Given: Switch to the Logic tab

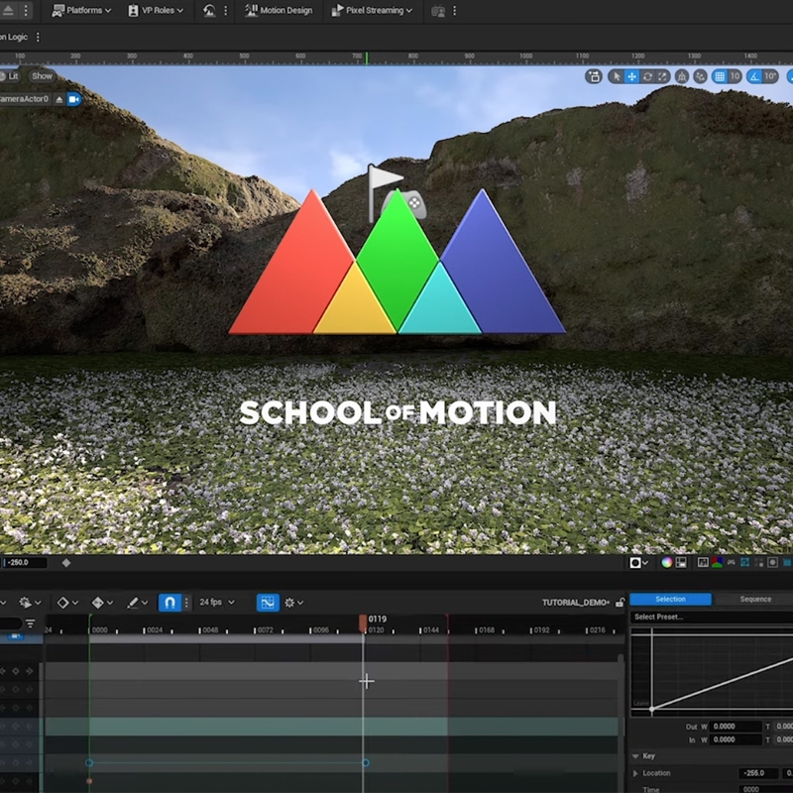Looking at the screenshot, I should tap(14, 37).
